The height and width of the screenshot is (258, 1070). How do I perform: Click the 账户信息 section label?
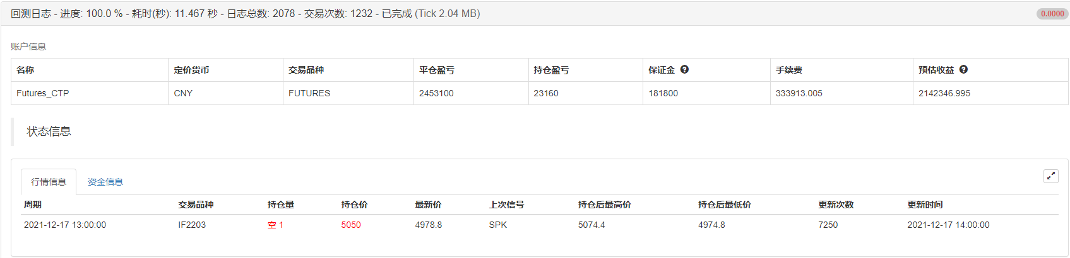28,47
